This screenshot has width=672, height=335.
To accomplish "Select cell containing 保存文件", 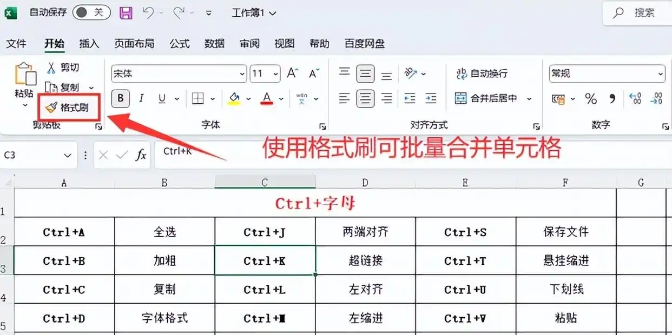I will [566, 232].
